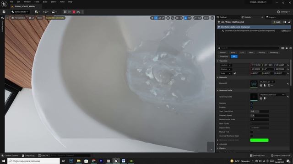
Task: Open the editor Settings dropdown
Action: tap(283, 12)
